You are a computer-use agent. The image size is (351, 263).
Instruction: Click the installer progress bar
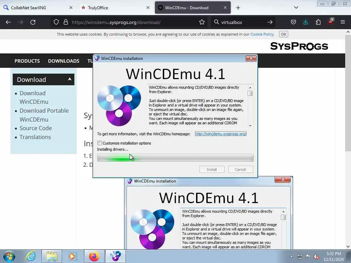pos(175,158)
